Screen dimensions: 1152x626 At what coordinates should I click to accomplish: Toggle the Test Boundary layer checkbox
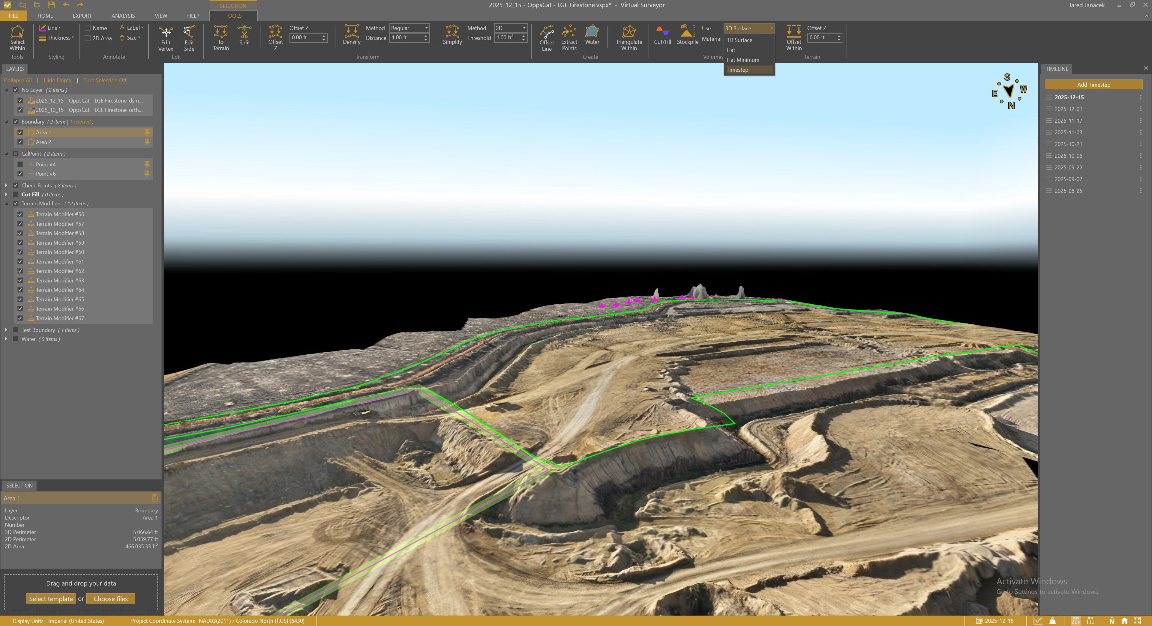(16, 330)
